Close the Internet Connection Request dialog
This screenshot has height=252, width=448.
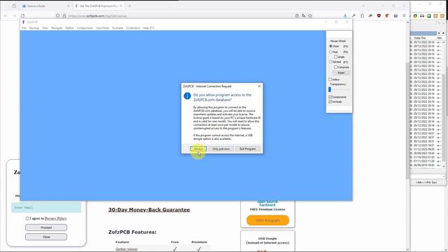click(260, 86)
